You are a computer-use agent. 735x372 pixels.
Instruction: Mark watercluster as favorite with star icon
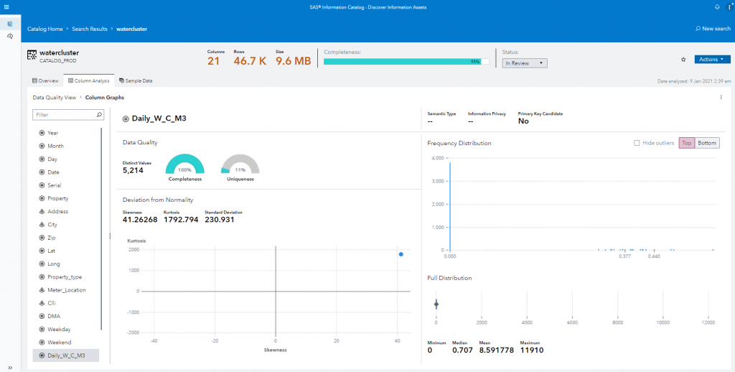[683, 60]
